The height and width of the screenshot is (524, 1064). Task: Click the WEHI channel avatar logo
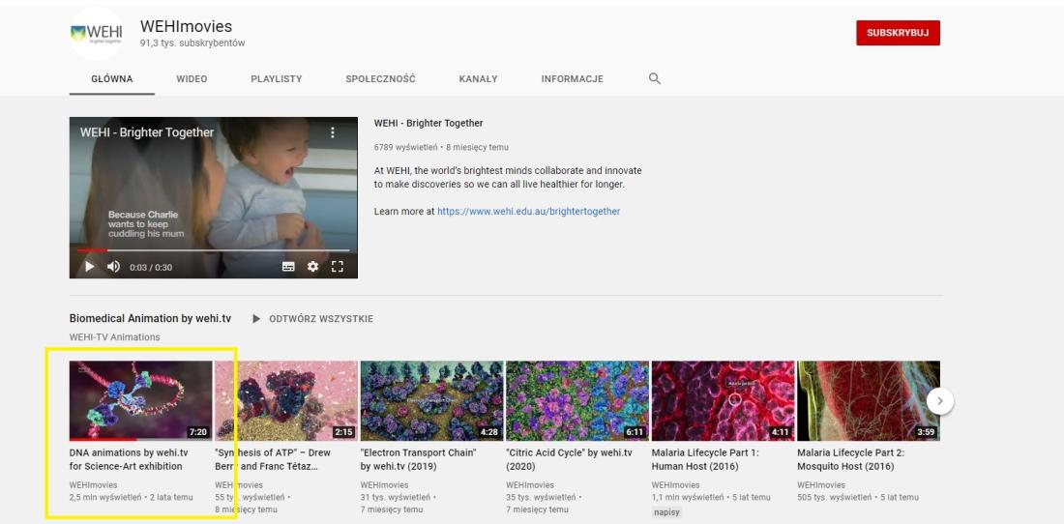coord(97,33)
